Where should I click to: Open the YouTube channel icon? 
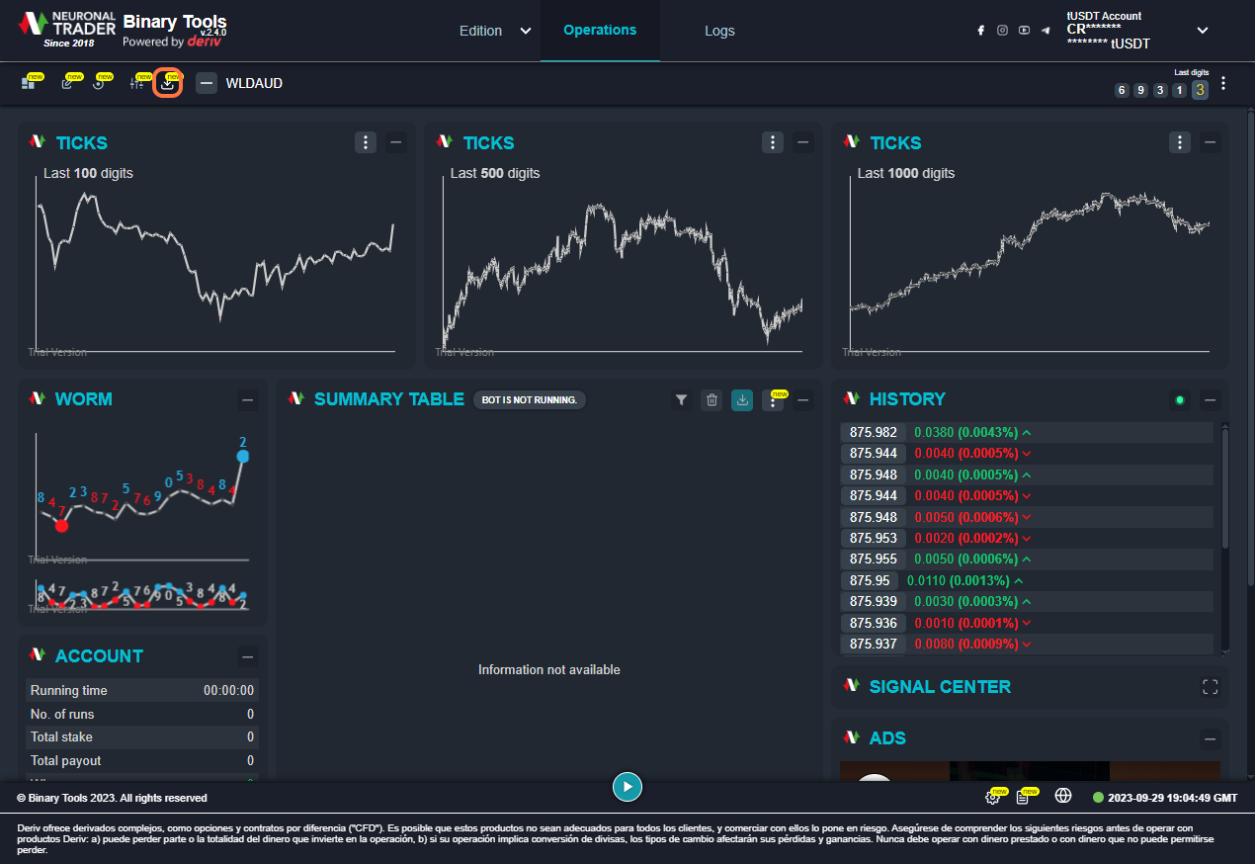tap(1024, 31)
